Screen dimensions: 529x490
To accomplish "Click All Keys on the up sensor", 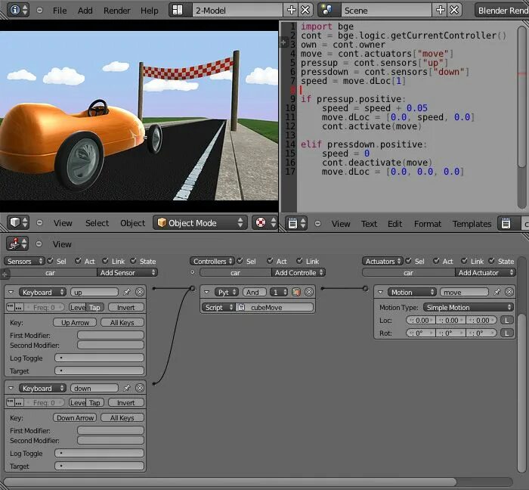I will [122, 323].
